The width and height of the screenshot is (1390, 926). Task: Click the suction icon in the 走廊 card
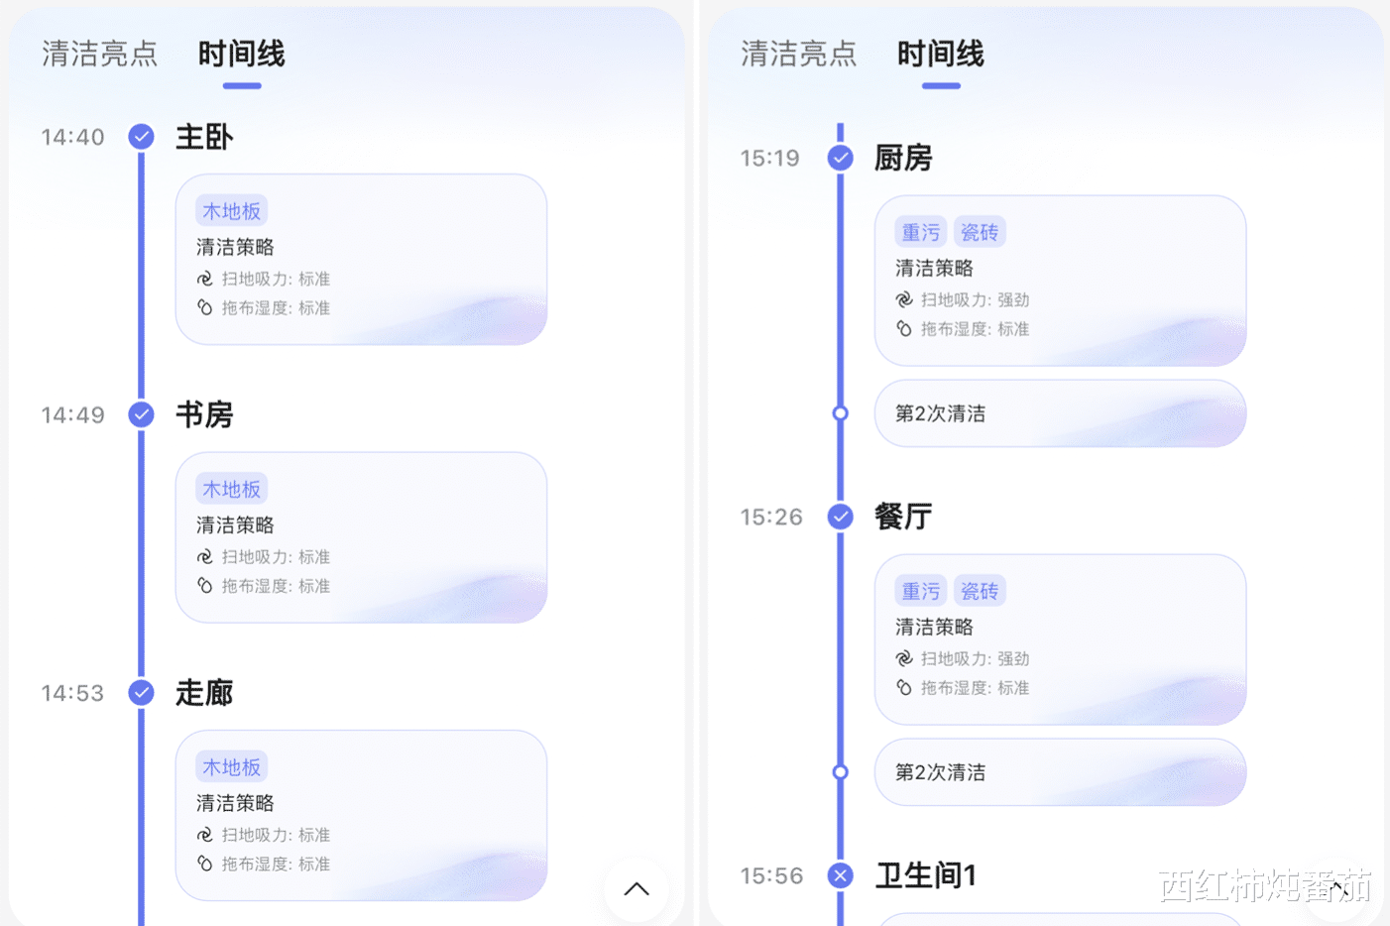coord(204,835)
